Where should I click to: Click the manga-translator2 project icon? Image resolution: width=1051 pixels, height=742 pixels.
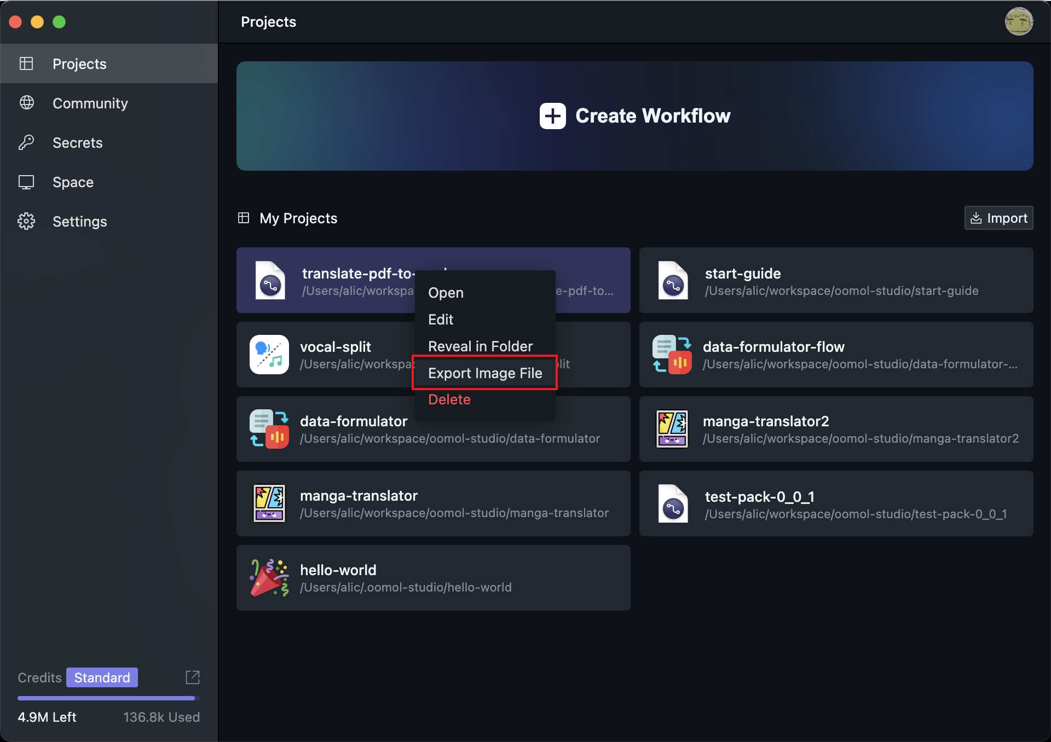(x=672, y=429)
